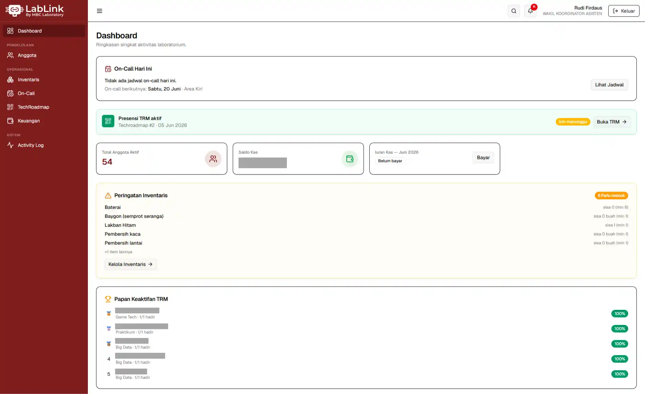645x394 pixels.
Task: Click the hamburger sidebar toggle icon
Action: (x=100, y=11)
